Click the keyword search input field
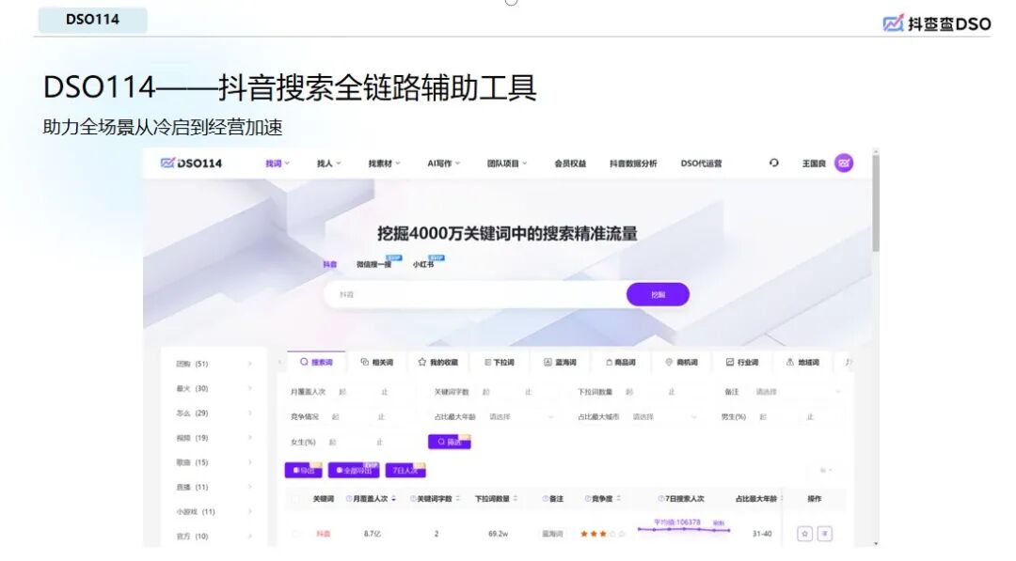Screen dimensions: 1016x561 click(x=470, y=294)
